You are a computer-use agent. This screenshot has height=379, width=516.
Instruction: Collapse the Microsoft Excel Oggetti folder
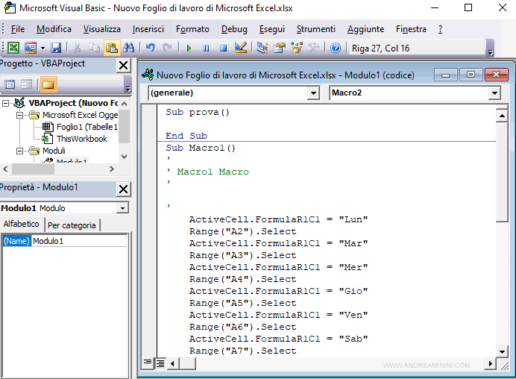tap(19, 115)
